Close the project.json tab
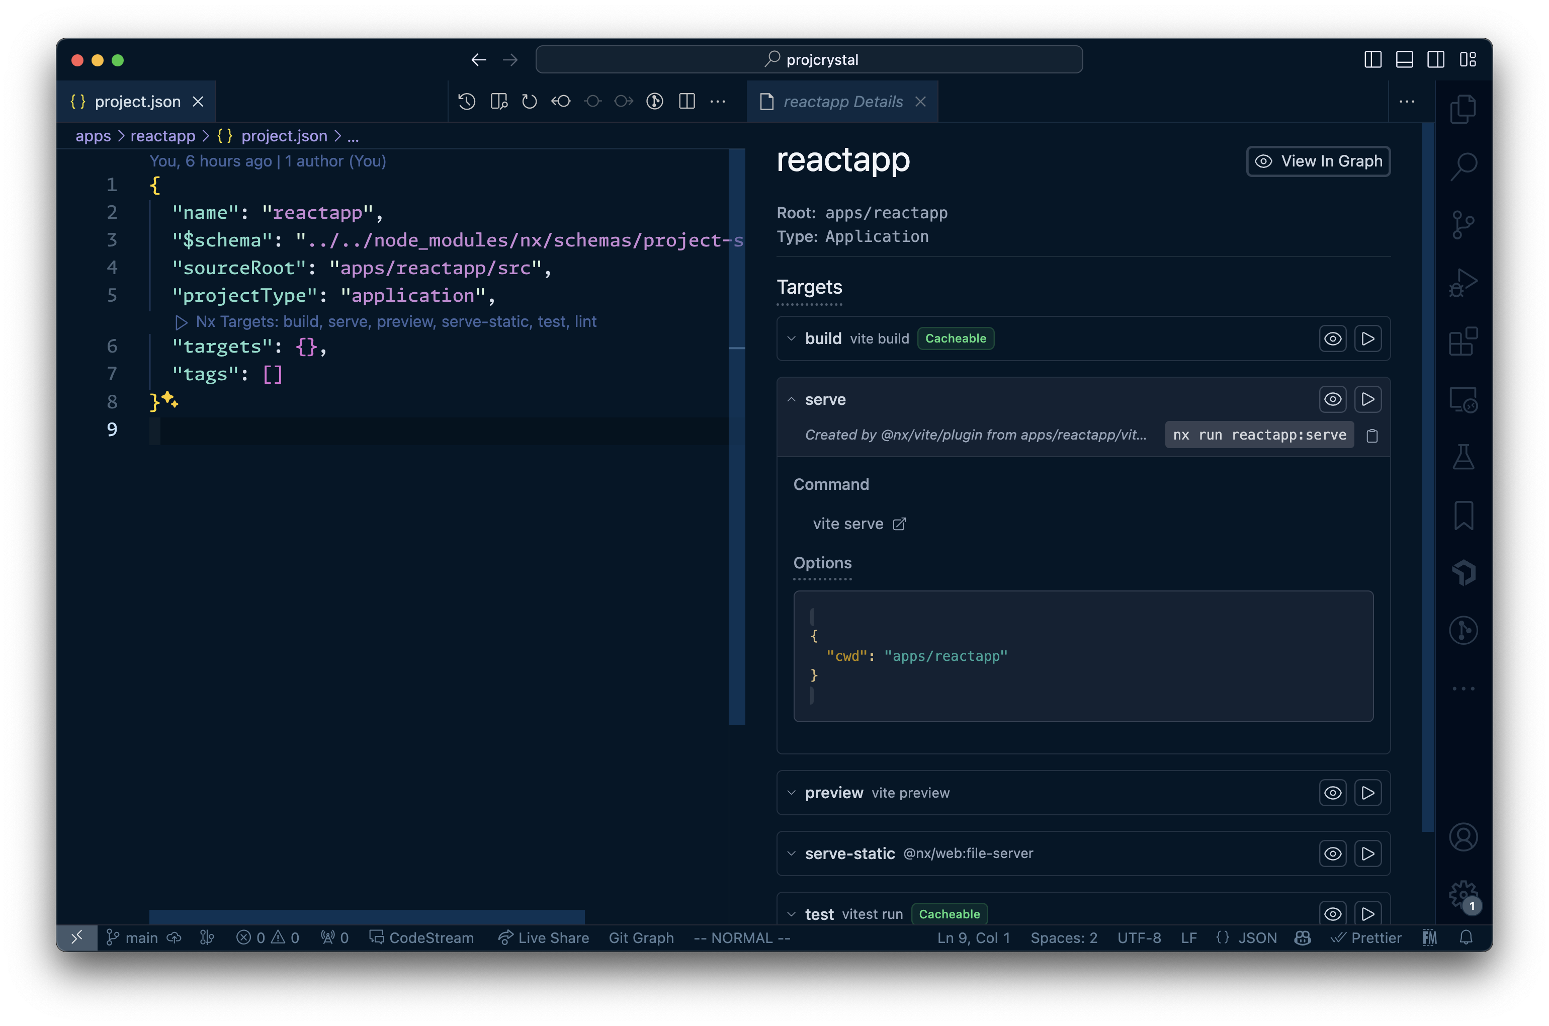Screen dimensions: 1549x1026 coord(198,102)
